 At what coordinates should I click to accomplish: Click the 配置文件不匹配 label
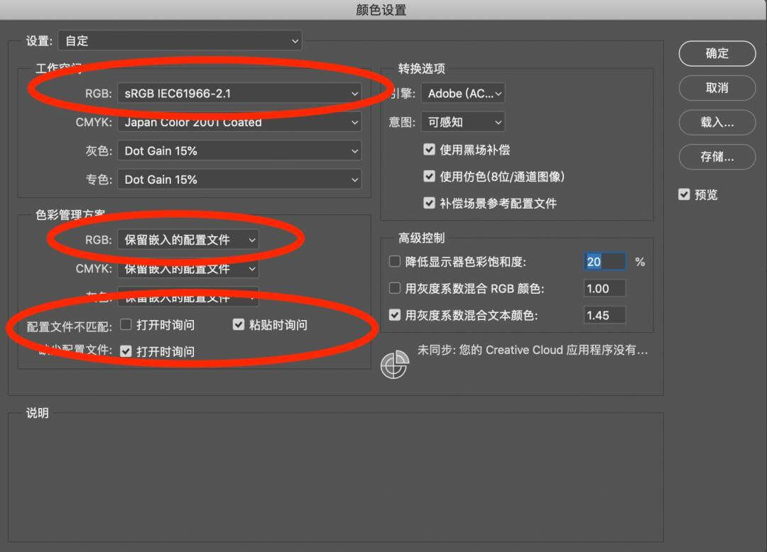click(69, 326)
